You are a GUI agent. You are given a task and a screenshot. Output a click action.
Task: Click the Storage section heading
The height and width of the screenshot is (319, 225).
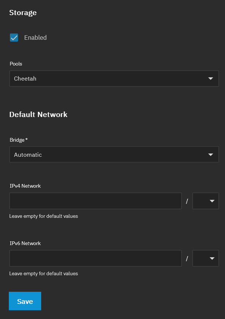(x=23, y=13)
